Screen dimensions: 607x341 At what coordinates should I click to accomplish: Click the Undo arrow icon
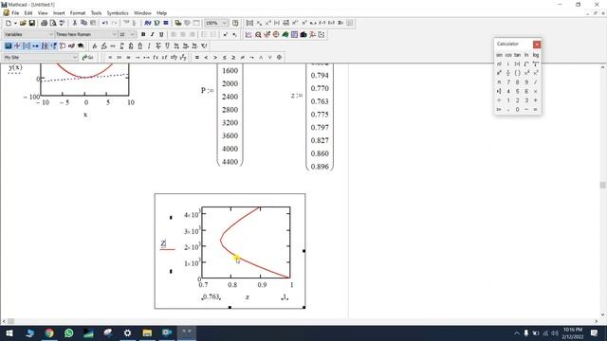click(105, 23)
